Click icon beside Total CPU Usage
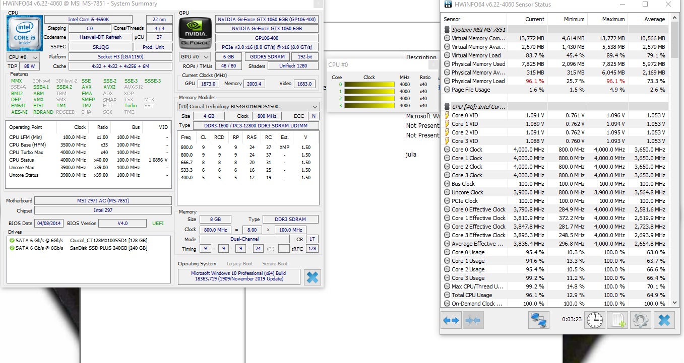This screenshot has height=363, width=684. coord(447,295)
